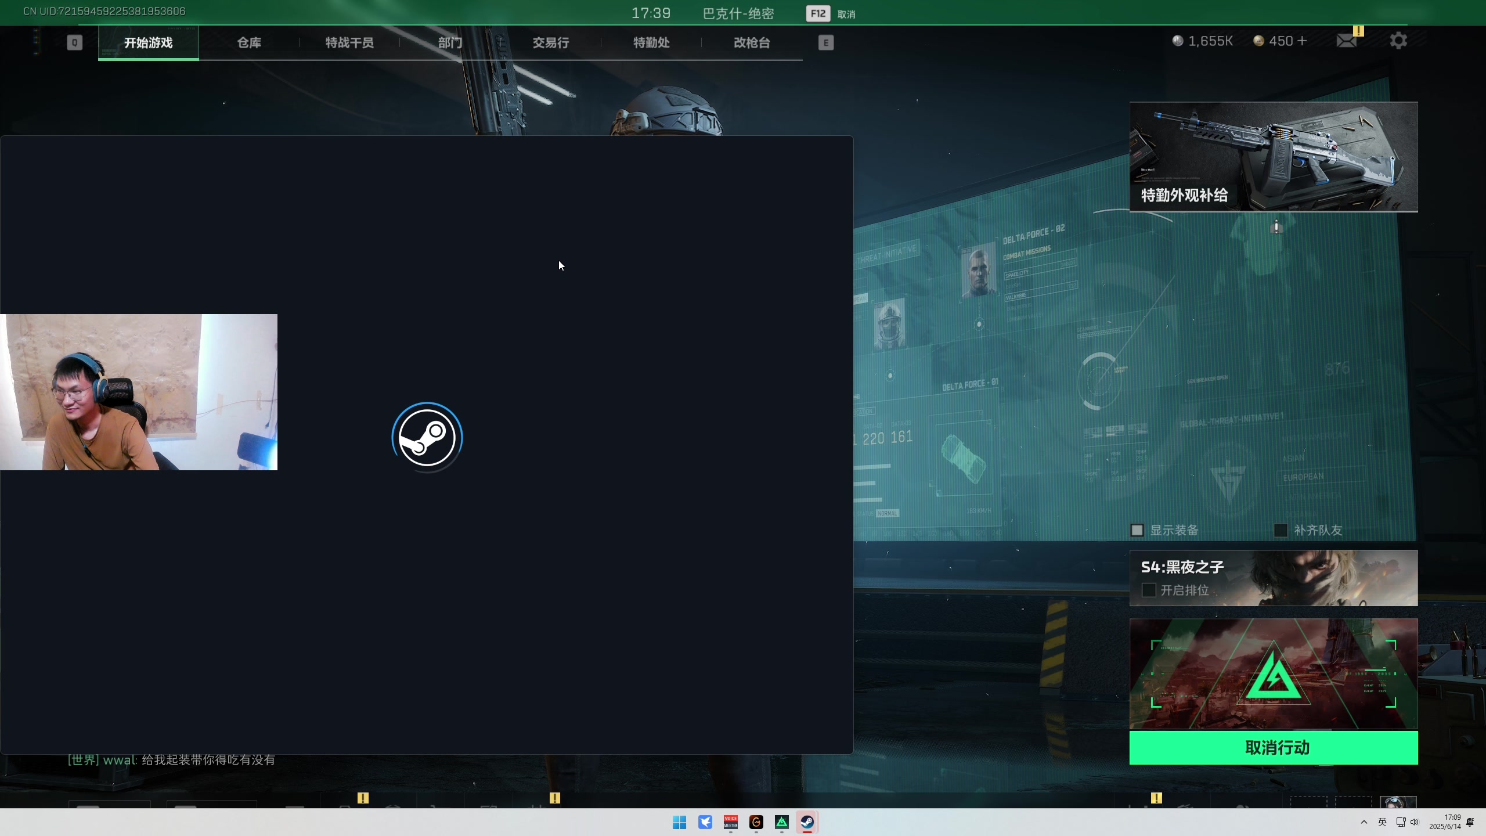Viewport: 1486px width, 836px height.
Task: Click the webcam overlay video
Action: [139, 392]
